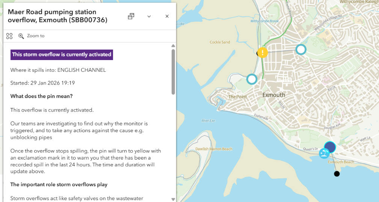Click the popup title 'Maer Road pumping station'
The image size is (379, 202).
[x=52, y=12]
